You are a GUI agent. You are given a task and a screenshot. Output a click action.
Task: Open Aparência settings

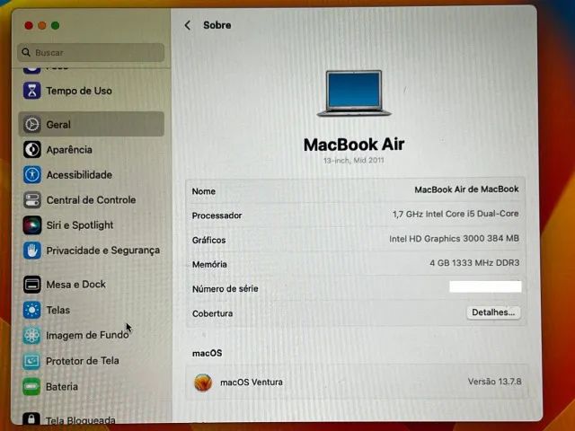click(69, 150)
